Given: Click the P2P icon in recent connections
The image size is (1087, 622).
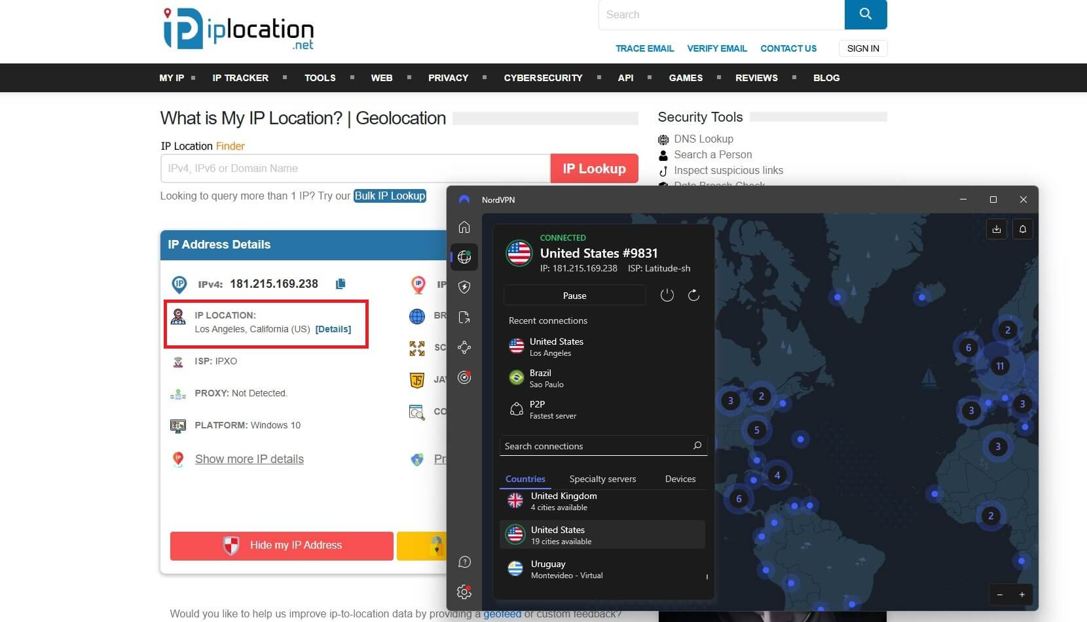Looking at the screenshot, I should pyautogui.click(x=517, y=409).
